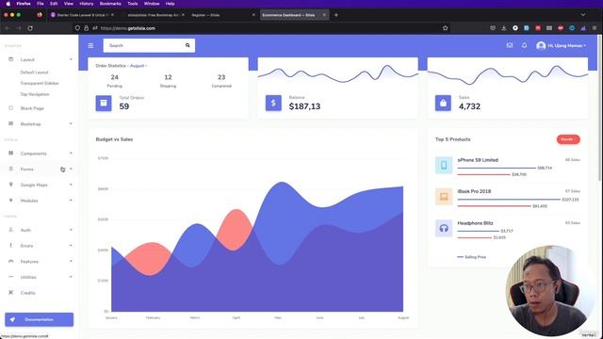
Task: Click the Balance dollar icon
Action: click(x=273, y=103)
